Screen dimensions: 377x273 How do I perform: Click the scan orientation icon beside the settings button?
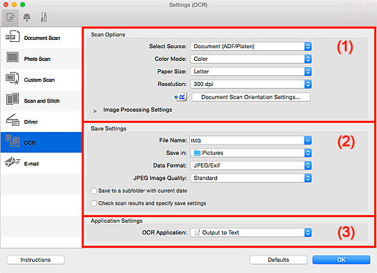click(x=181, y=97)
